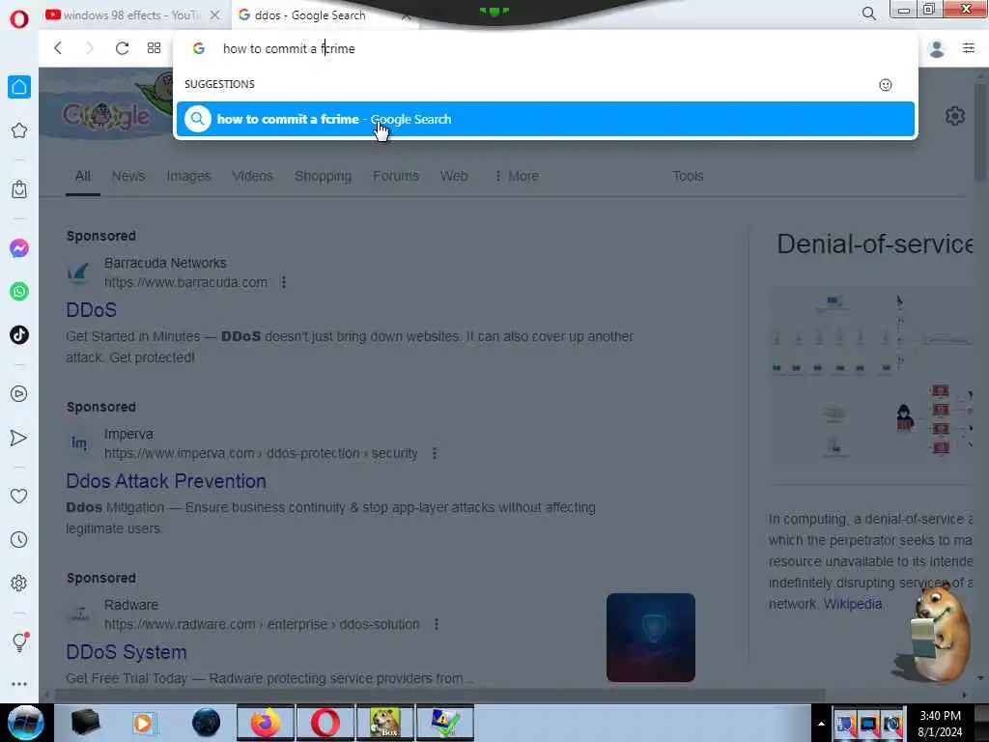Screen dimensions: 989x742
Task: Show hidden tray icons arrow
Action: [x=821, y=724]
